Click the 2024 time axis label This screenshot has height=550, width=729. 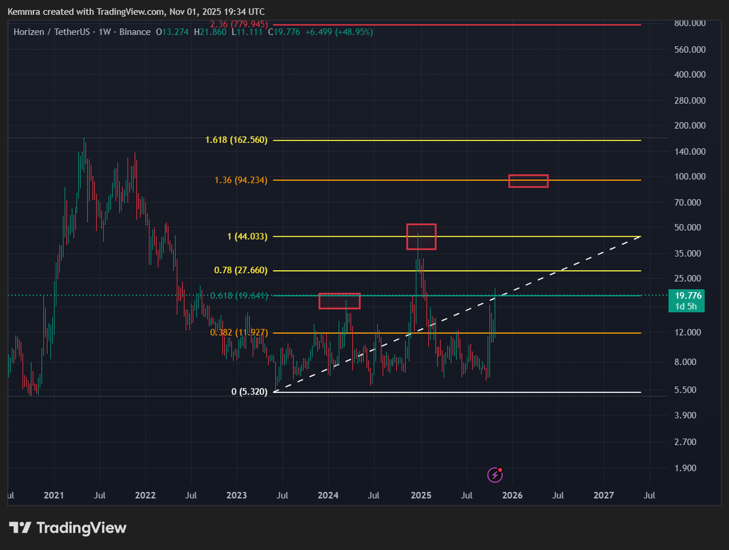(329, 495)
